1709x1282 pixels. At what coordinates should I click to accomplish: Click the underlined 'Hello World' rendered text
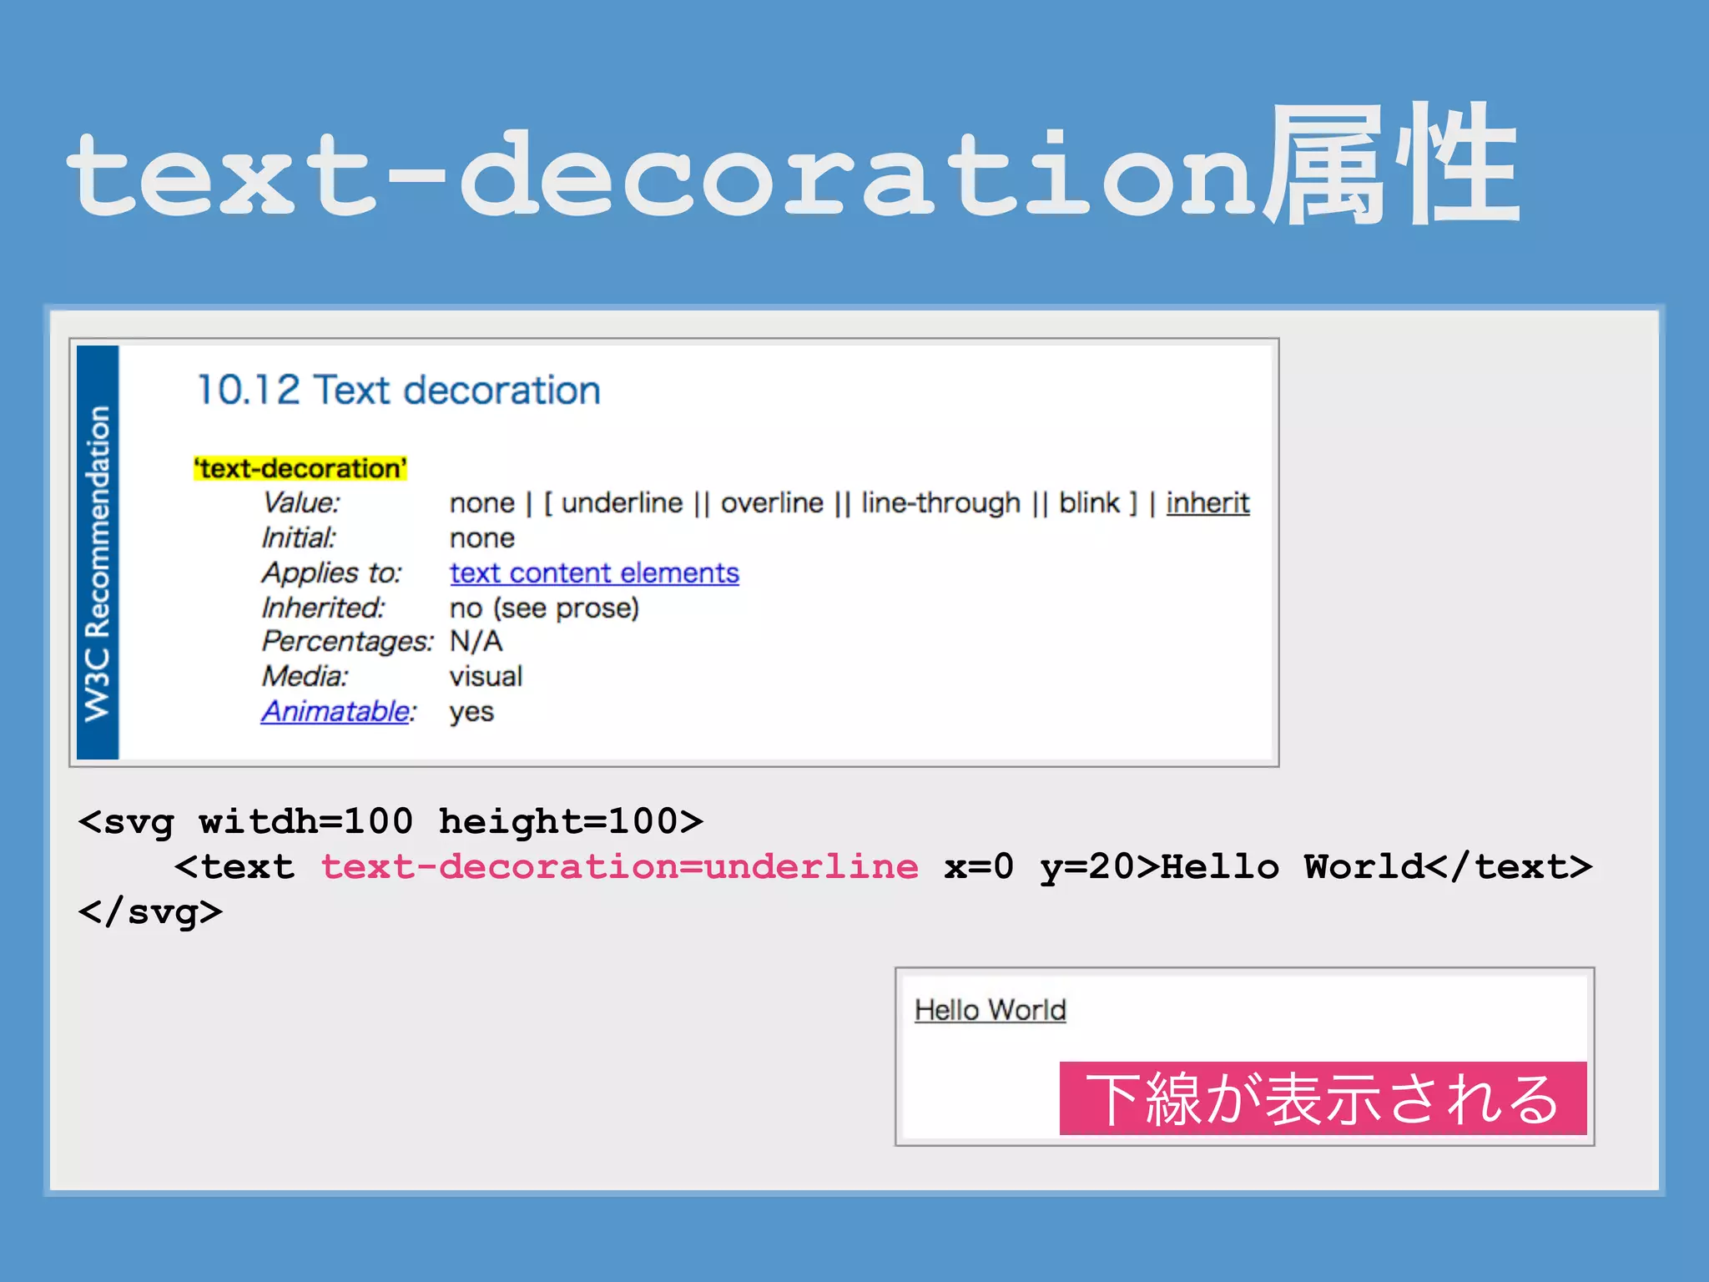coord(990,1010)
